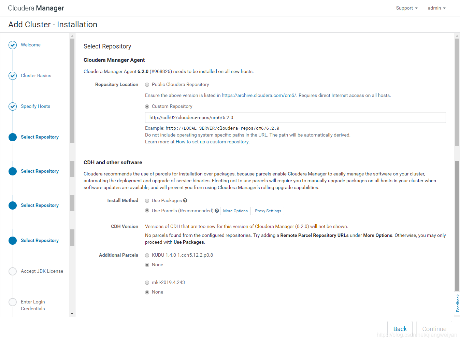Open How to set up a custom repository link
Screen dimensions: 460x341
pyautogui.click(x=212, y=142)
